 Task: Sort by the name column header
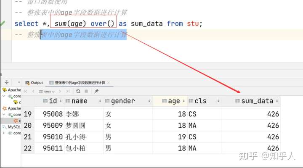pyautogui.click(x=83, y=101)
